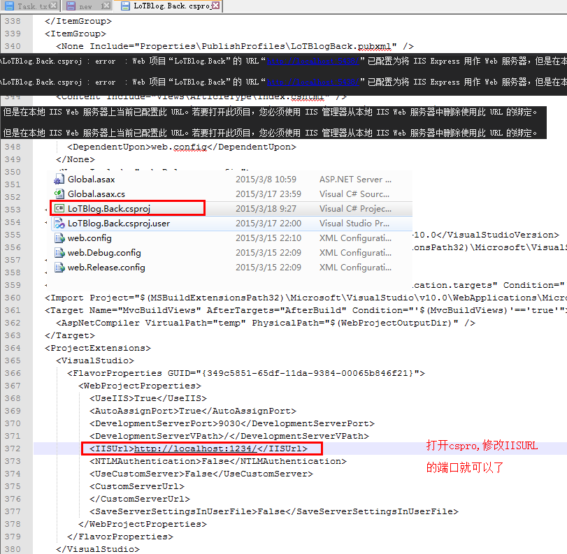Image resolution: width=567 pixels, height=554 pixels.
Task: Click the Import Project MSBuildExtensionsPath32 line
Action: (x=306, y=298)
